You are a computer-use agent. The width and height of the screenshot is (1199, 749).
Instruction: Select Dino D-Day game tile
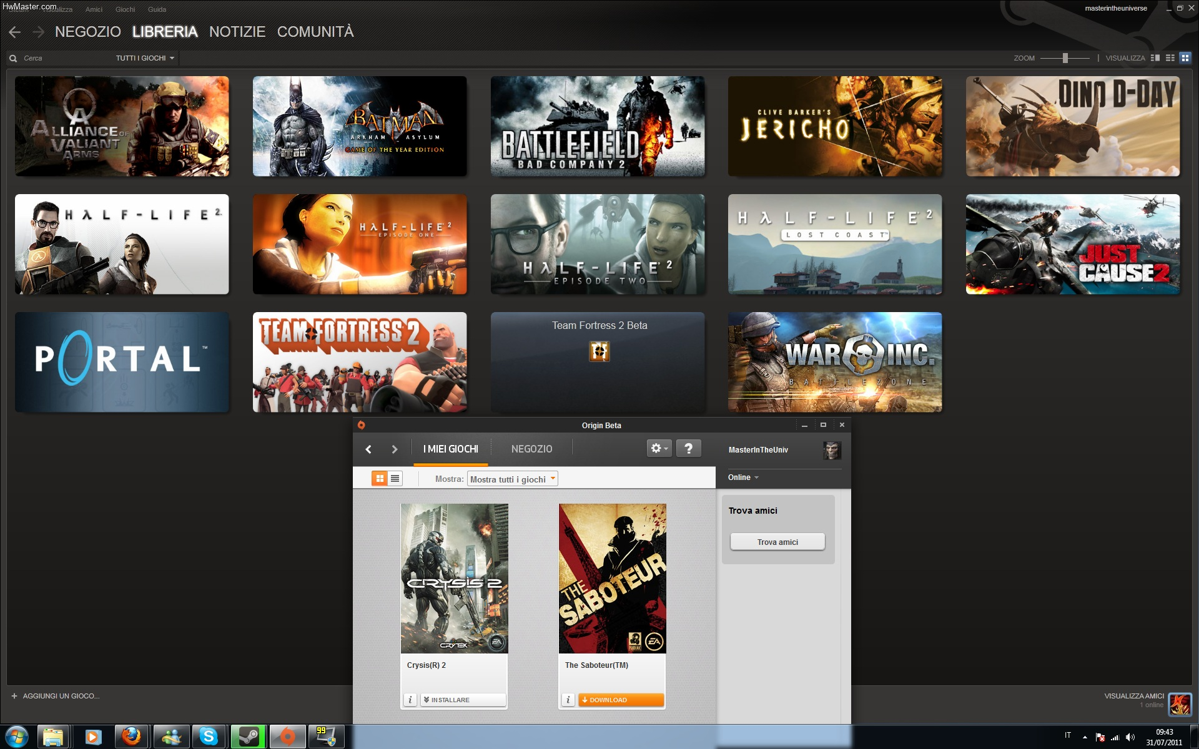(1073, 126)
